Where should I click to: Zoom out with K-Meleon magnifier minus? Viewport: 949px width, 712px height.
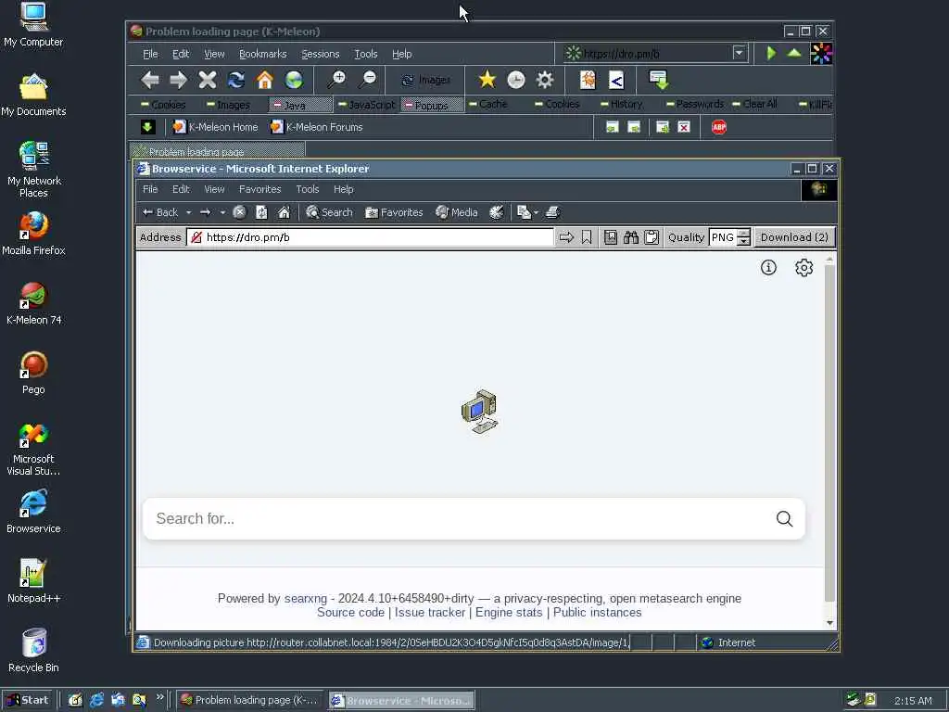click(367, 80)
